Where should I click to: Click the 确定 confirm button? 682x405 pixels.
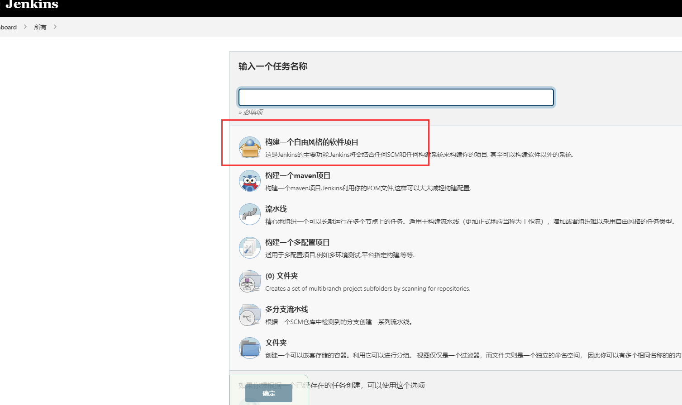click(269, 393)
